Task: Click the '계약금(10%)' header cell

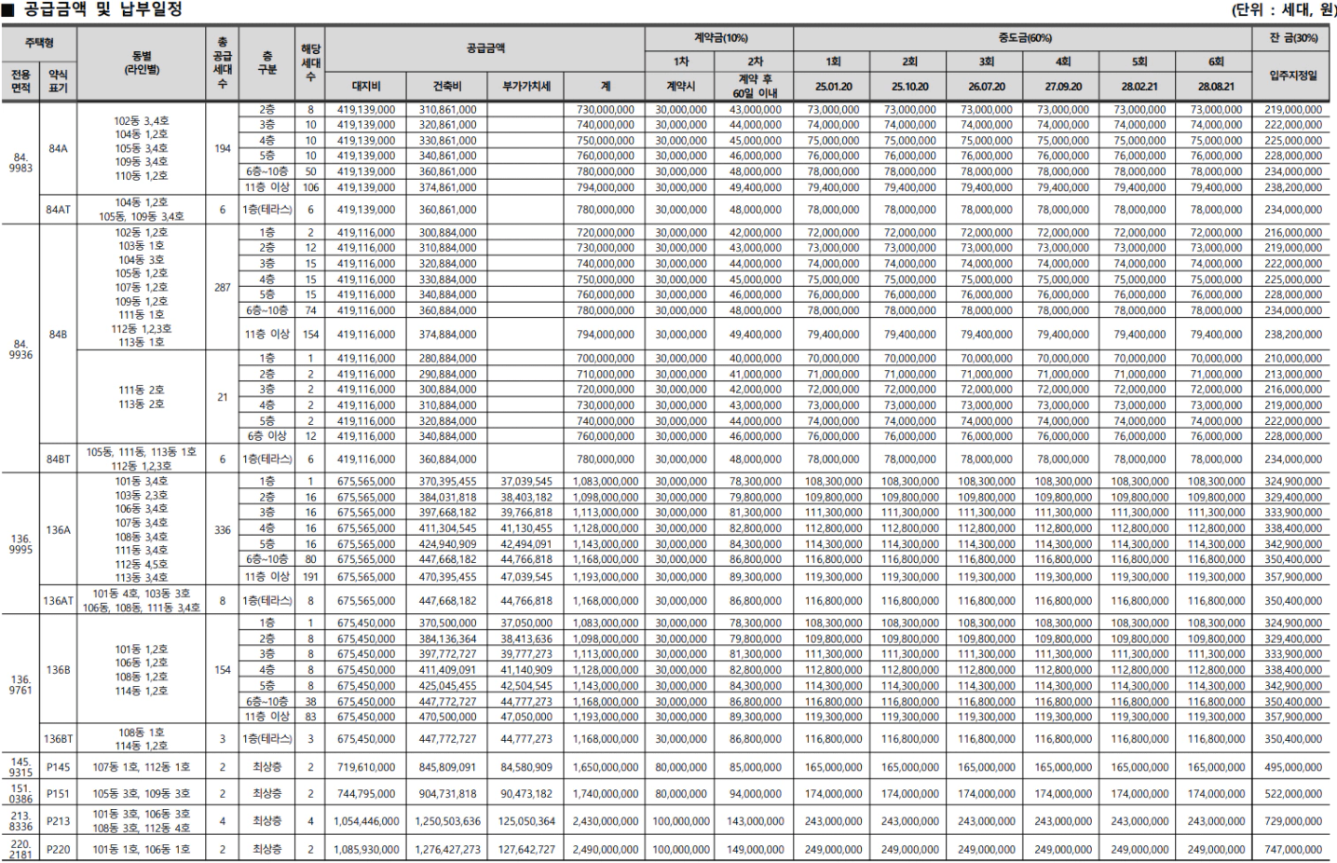Action: [720, 38]
